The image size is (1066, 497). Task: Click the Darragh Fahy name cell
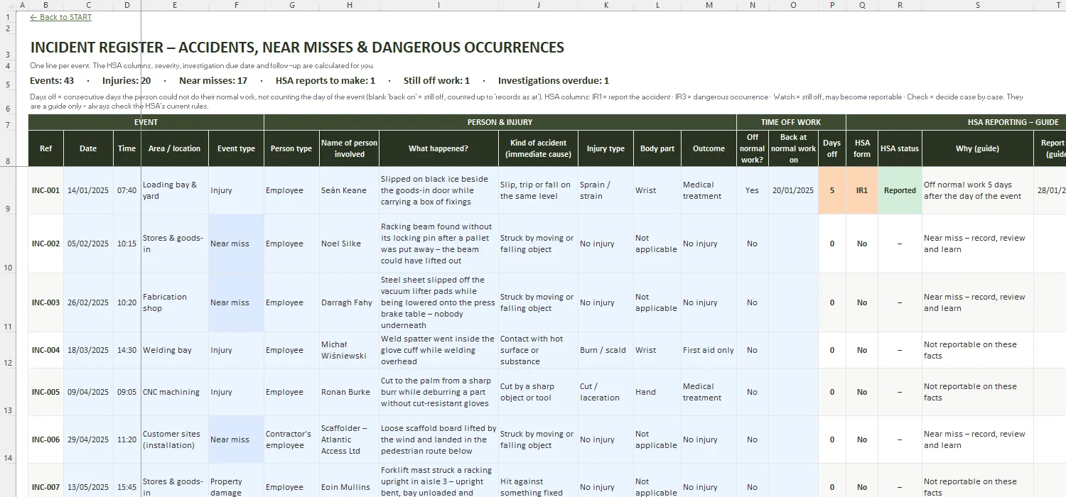[349, 302]
